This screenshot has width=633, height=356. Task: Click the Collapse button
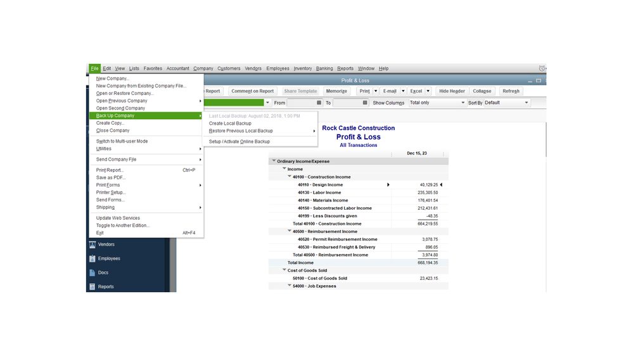coord(482,91)
